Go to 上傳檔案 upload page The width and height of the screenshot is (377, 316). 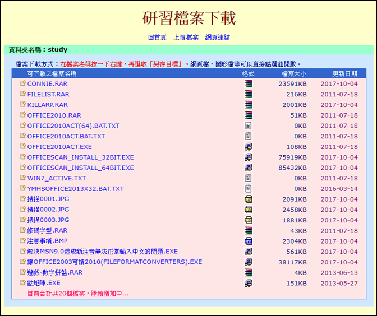(186, 38)
